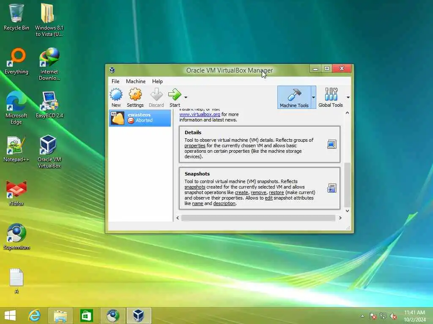Click the vertical scrollbar up arrow

click(348, 113)
